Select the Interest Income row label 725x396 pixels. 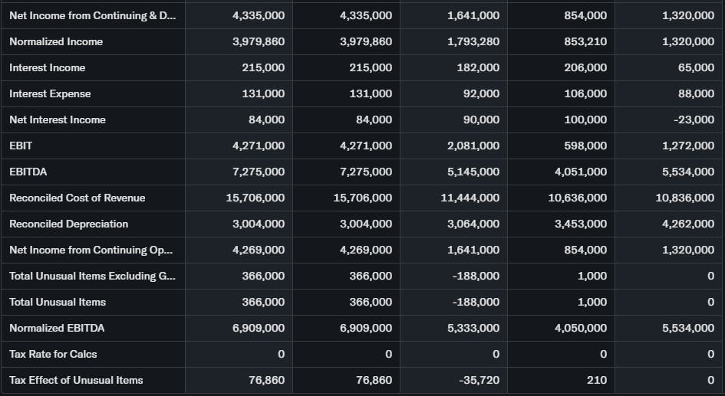click(x=48, y=67)
